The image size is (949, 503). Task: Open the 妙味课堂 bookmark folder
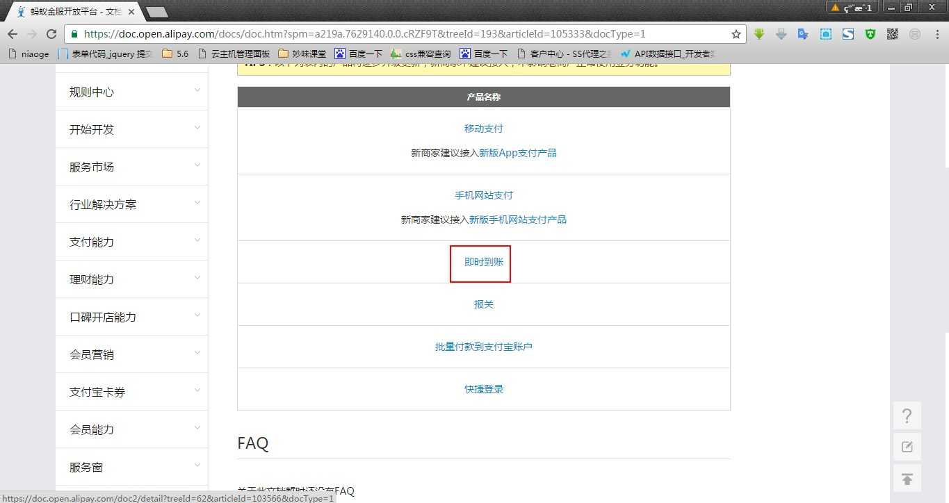point(302,53)
